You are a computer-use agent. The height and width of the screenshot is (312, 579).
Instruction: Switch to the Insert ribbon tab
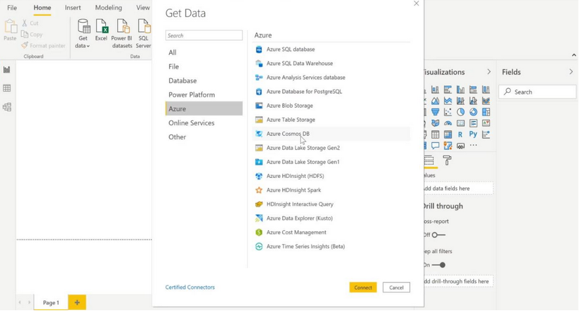coord(73,8)
